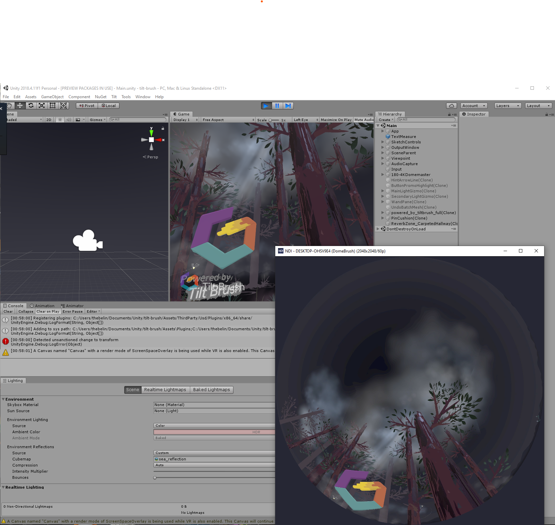
Task: Select the red error log entry
Action: point(137,342)
